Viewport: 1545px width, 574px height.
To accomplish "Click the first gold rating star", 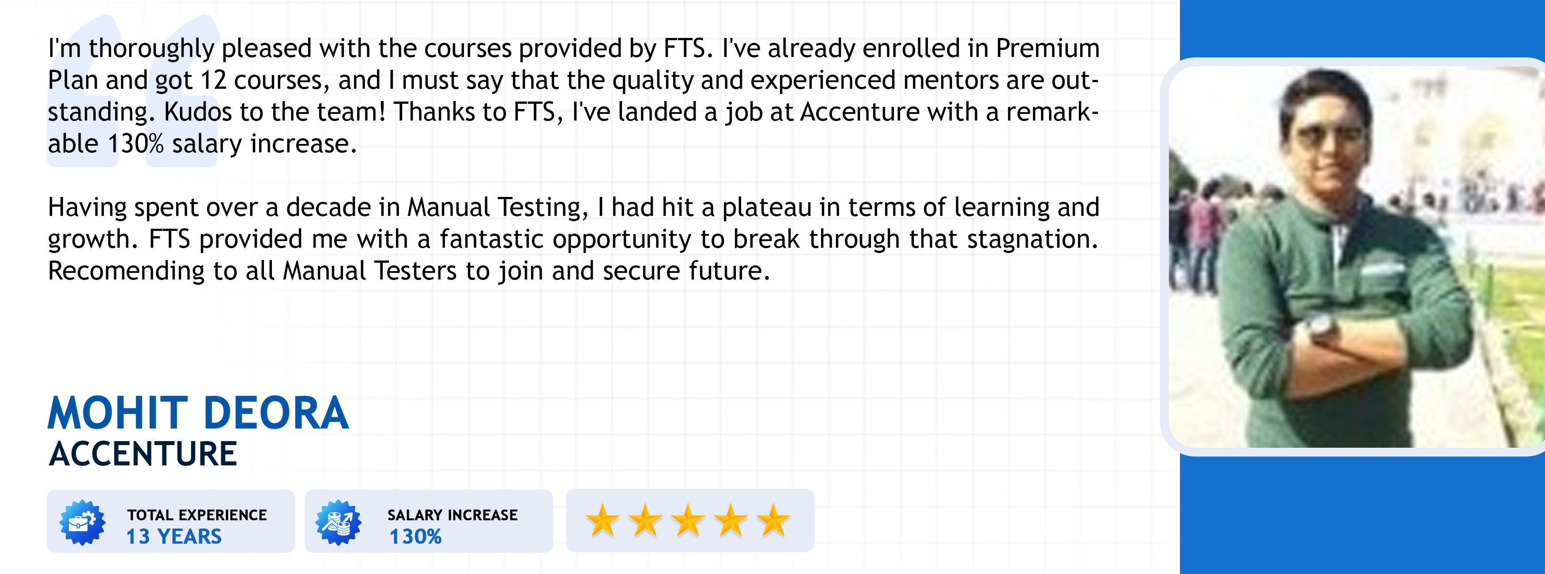I will click(602, 520).
